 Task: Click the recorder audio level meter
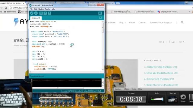click(157, 99)
